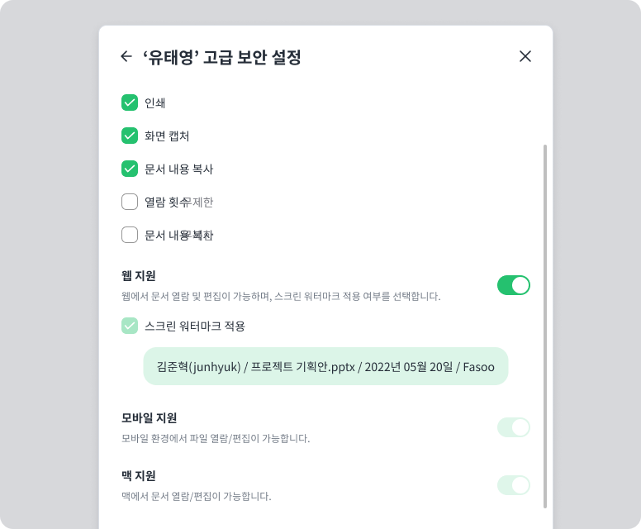The height and width of the screenshot is (529, 641).
Task: Switch the 맥 지원 toggle
Action: click(514, 485)
